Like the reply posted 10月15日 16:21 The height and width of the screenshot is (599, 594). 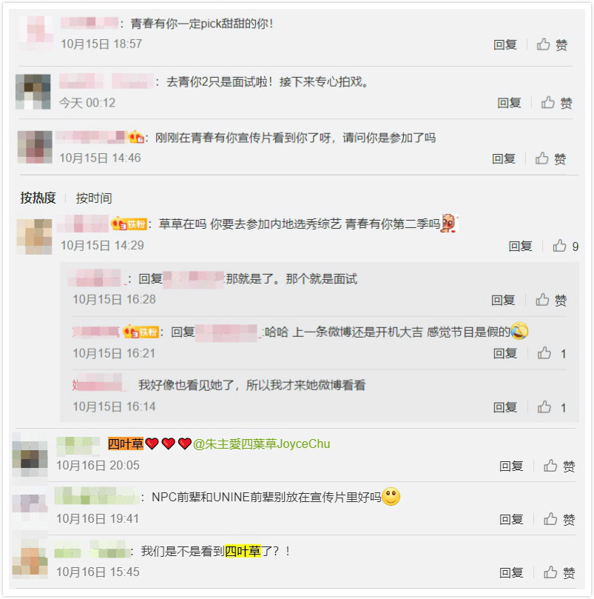click(552, 353)
